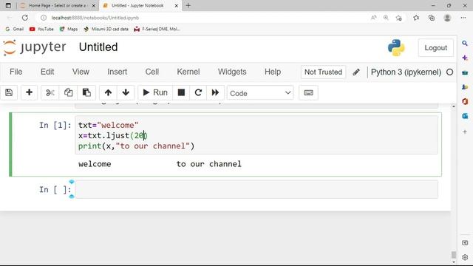Click the output text welcome to our channel
Screen dimensions: 473x266
[160, 164]
